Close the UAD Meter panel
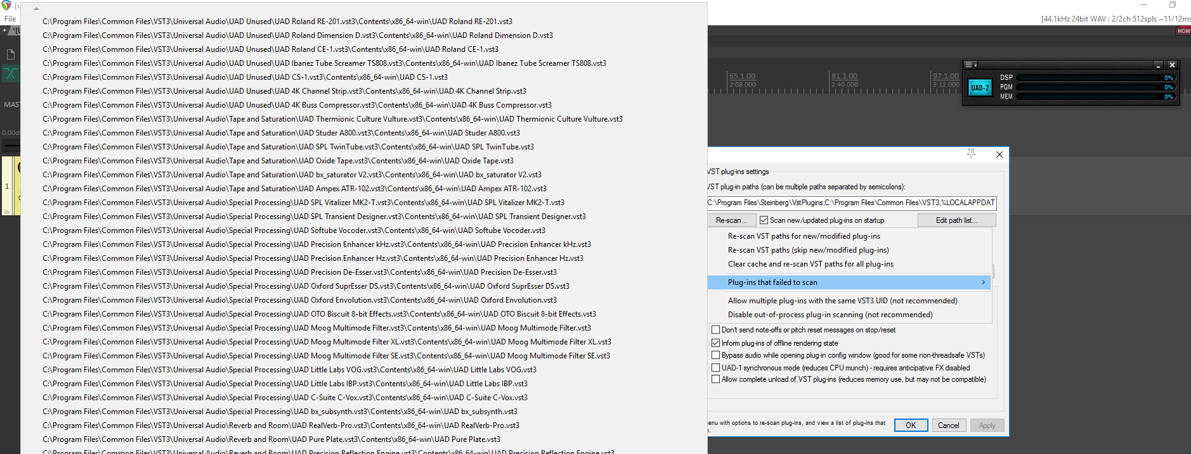The width and height of the screenshot is (1191, 454). 1172,65
